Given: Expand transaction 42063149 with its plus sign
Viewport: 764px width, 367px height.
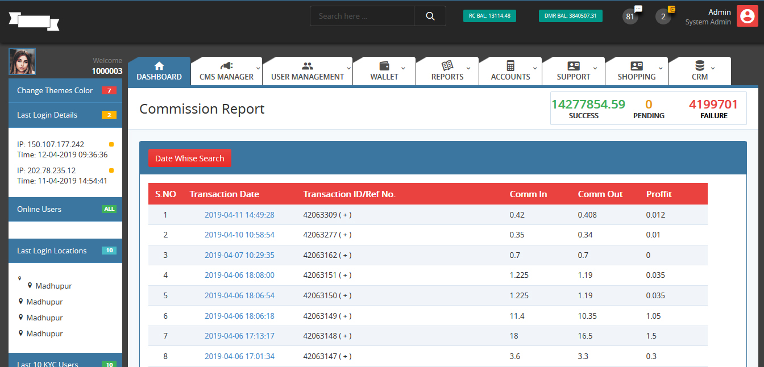Looking at the screenshot, I should [345, 316].
